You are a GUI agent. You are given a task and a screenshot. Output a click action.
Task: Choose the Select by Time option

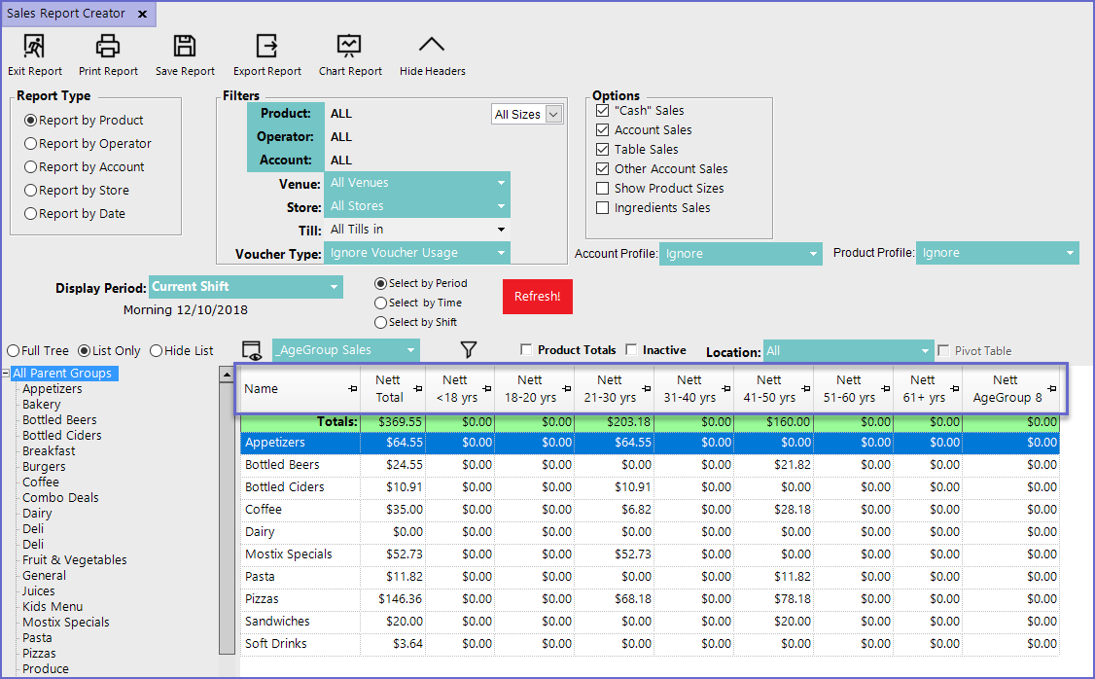(380, 303)
